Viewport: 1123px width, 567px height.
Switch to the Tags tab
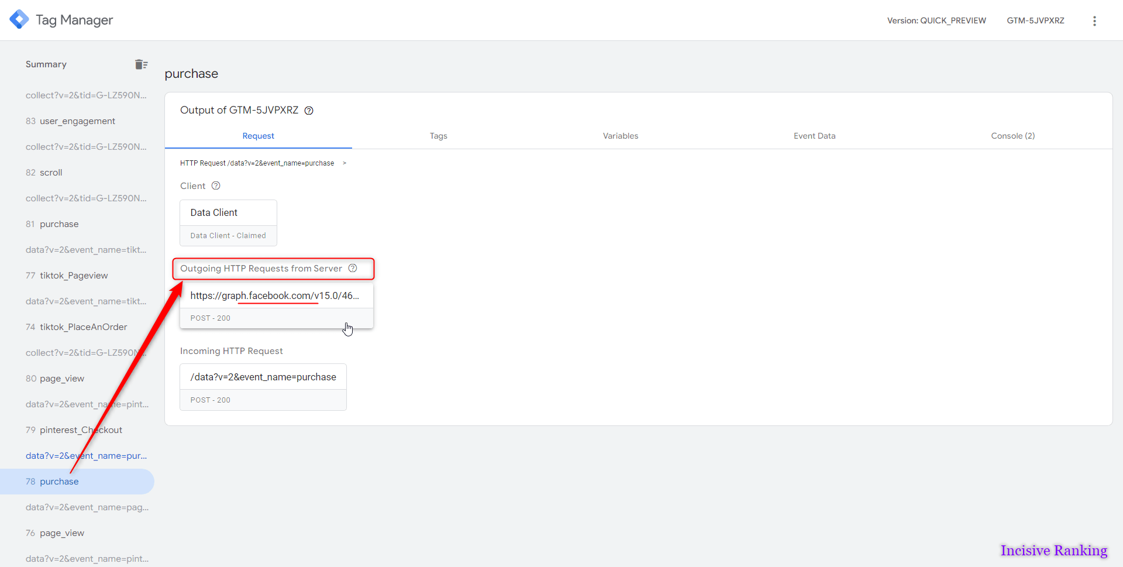[x=438, y=136]
